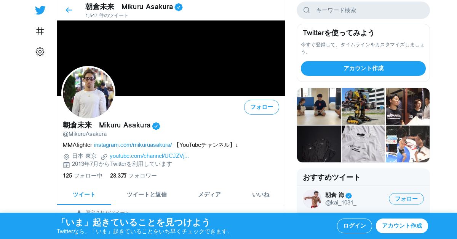Click the verified badge beside header name

coord(179,7)
